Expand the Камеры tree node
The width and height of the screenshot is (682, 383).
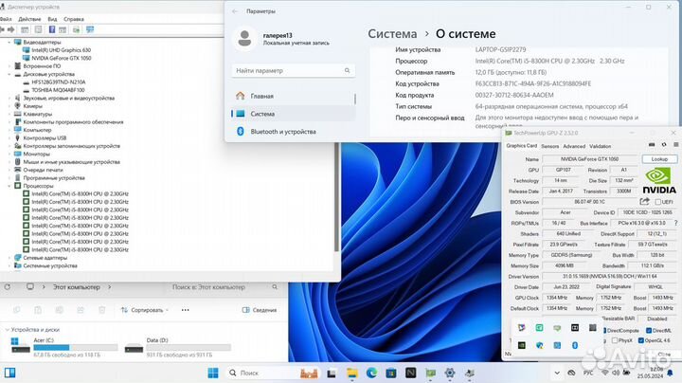pyautogui.click(x=9, y=106)
